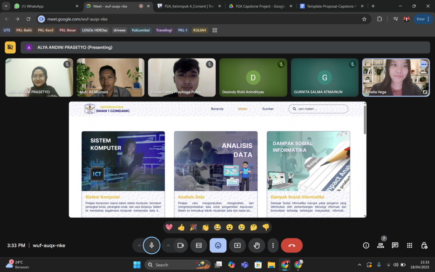Screen dimensions: 435x272
Task: Open the chat with everyone icon
Action: pyautogui.click(x=395, y=245)
